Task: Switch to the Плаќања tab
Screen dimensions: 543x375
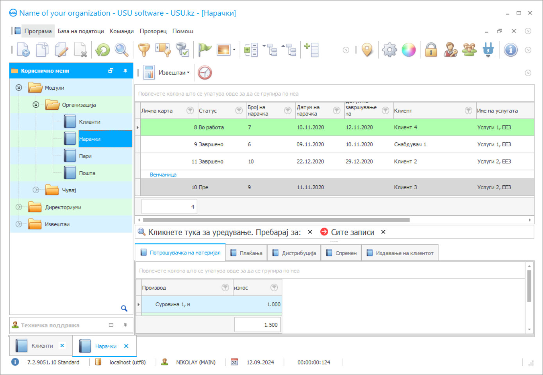Action: tap(246, 253)
